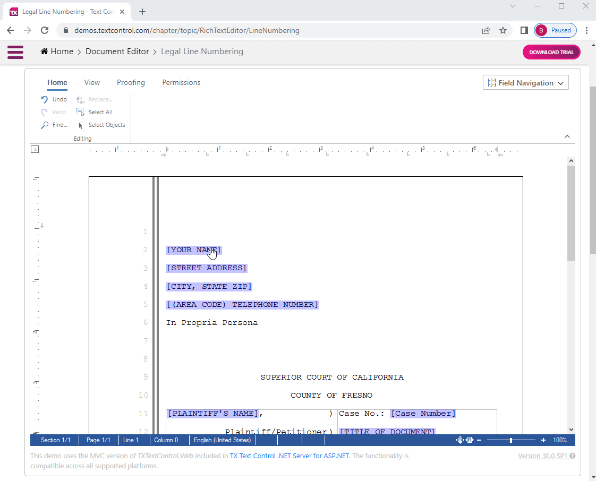Click the 'In Propria Persona' text line

[212, 323]
